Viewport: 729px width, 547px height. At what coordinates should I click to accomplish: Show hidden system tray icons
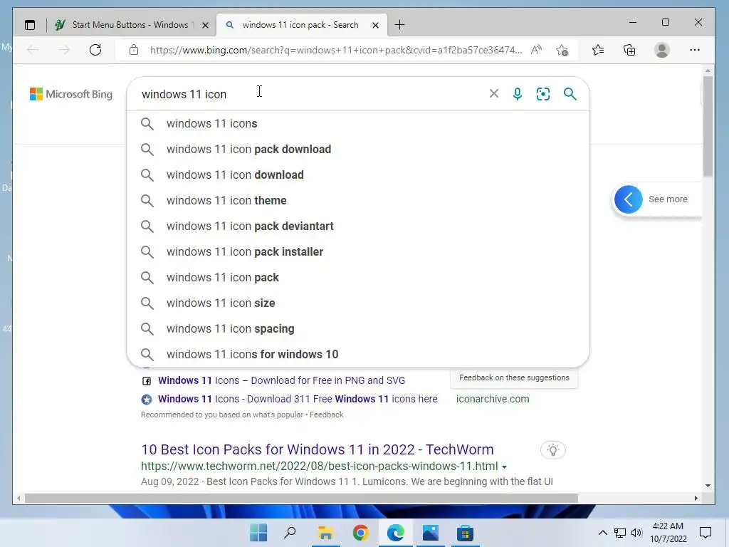602,533
